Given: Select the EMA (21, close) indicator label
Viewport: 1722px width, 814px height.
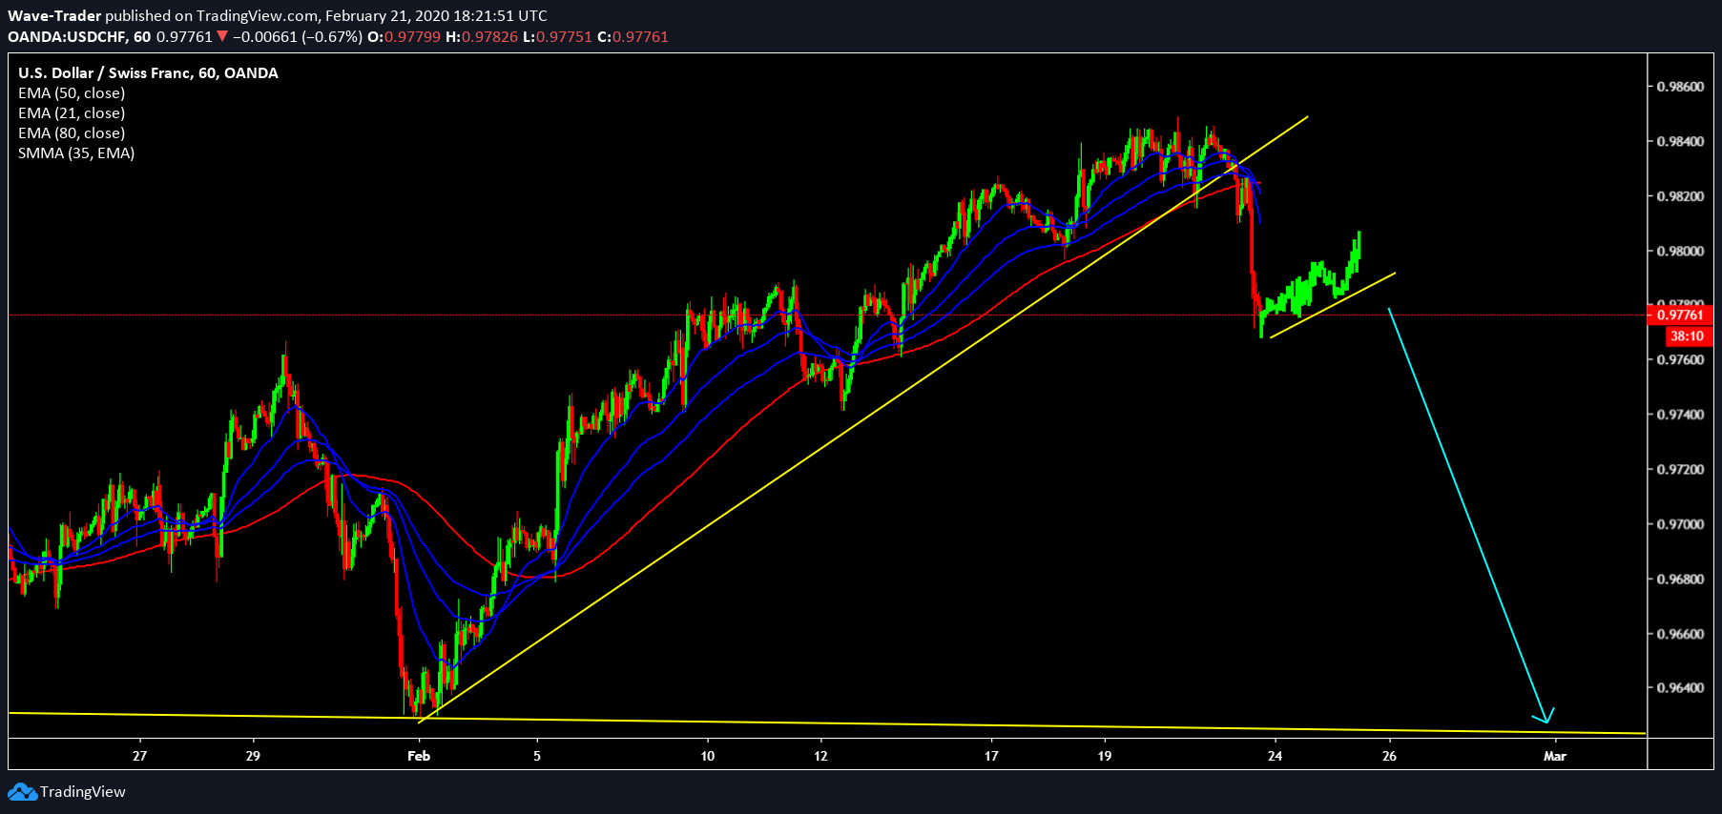Looking at the screenshot, I should point(72,113).
